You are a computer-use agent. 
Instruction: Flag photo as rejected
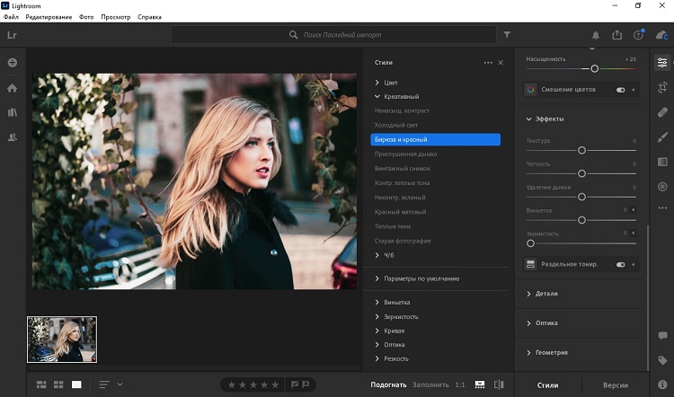(x=306, y=384)
